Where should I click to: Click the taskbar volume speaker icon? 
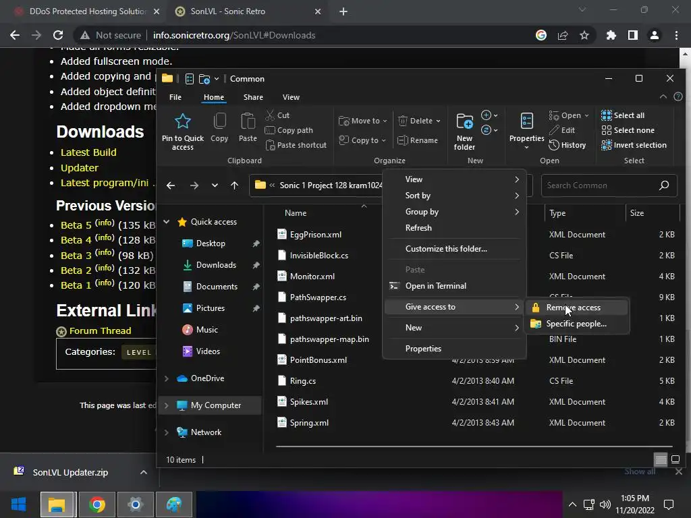(605, 505)
